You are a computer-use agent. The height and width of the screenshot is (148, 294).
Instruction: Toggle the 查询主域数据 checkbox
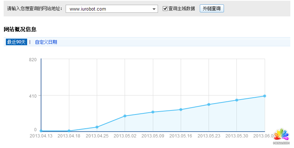[165, 8]
